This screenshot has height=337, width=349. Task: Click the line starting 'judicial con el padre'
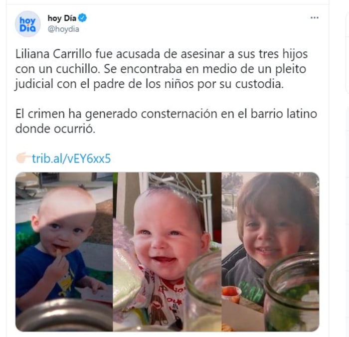150,84
